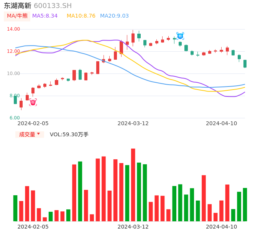Select the 2024-03-12 date label on price chart
This screenshot has height=232, width=263.
tap(133, 123)
